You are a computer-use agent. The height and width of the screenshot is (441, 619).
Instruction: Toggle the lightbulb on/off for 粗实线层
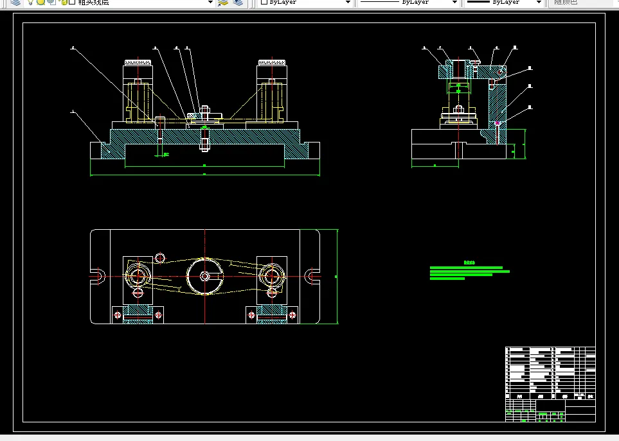[x=30, y=2]
